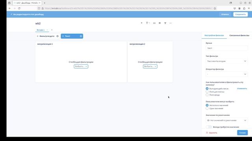This screenshot has width=252, height=141.
Task: Click the 'Изменить' link
Action: 242,89
